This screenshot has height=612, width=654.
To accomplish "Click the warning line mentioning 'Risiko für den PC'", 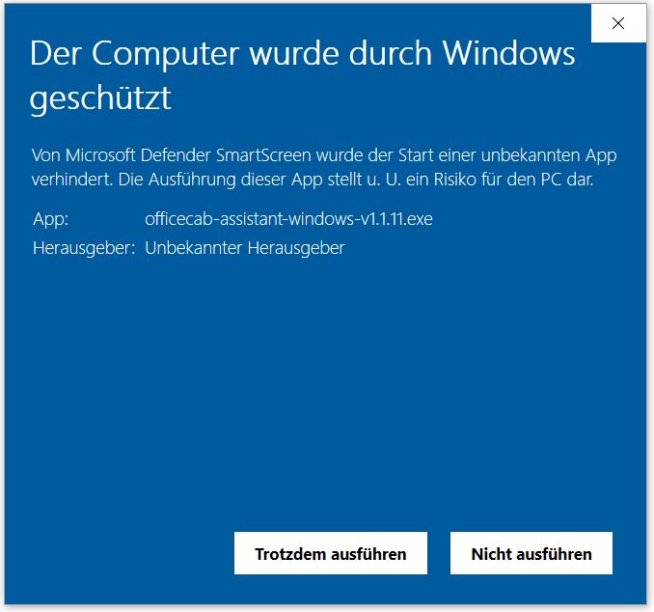I will point(313,180).
